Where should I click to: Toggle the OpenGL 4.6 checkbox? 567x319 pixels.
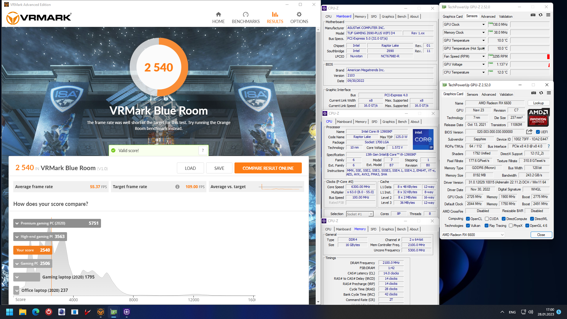click(x=527, y=226)
